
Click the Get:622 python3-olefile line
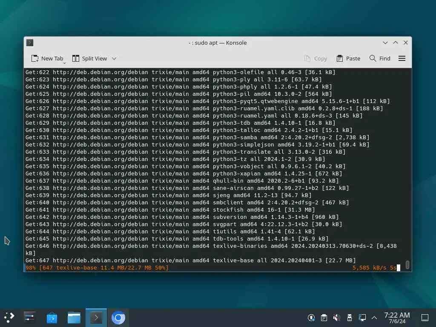tap(181, 72)
